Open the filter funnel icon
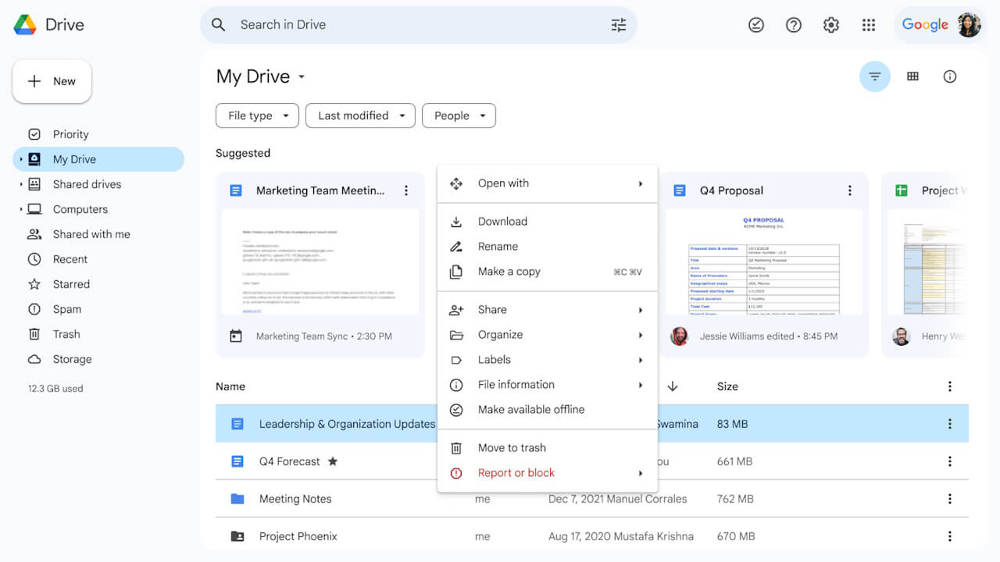The height and width of the screenshot is (562, 1000). pyautogui.click(x=874, y=76)
